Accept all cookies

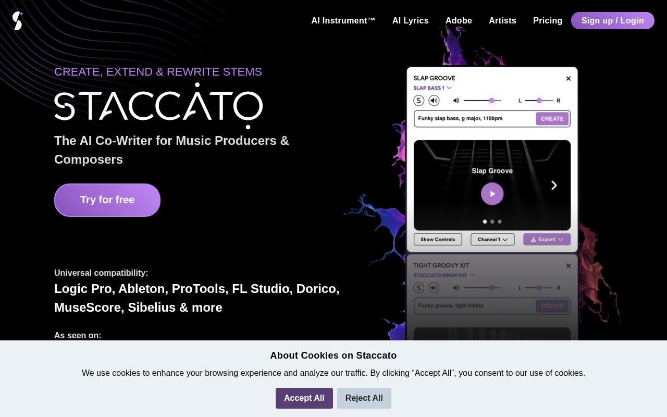click(304, 398)
